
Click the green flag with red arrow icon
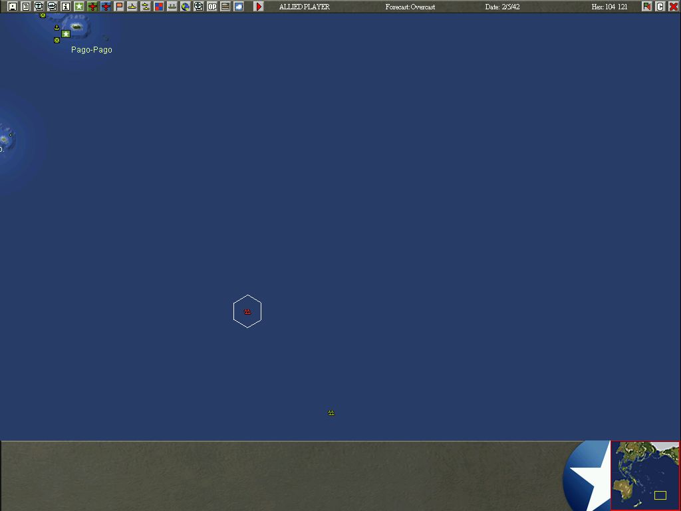point(647,7)
